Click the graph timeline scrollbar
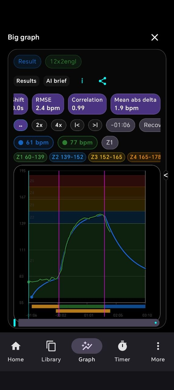174x390 pixels. click(89, 323)
